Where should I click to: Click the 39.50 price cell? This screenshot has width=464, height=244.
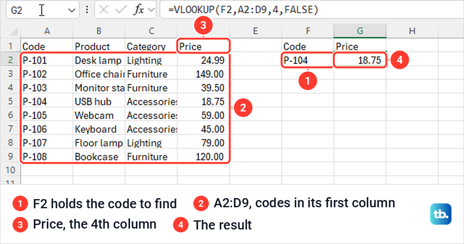click(x=203, y=87)
